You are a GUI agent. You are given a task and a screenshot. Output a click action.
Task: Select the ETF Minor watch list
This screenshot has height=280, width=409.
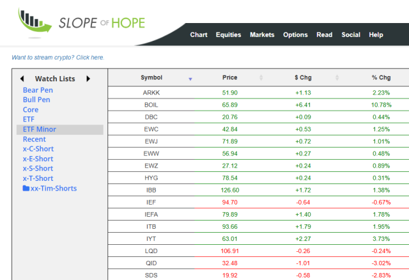(40, 129)
